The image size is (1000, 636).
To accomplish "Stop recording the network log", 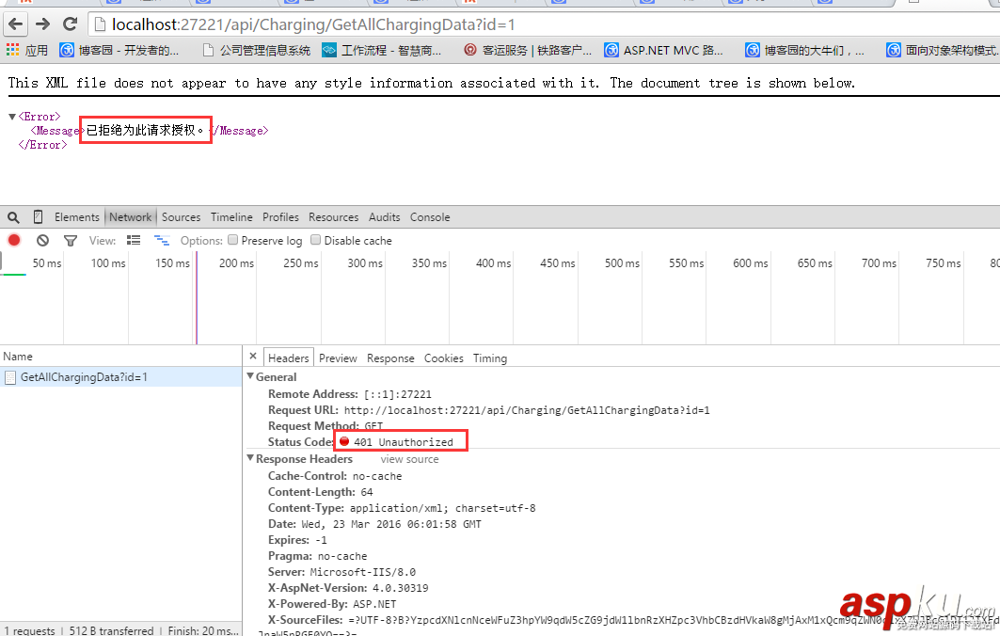I will 13,240.
